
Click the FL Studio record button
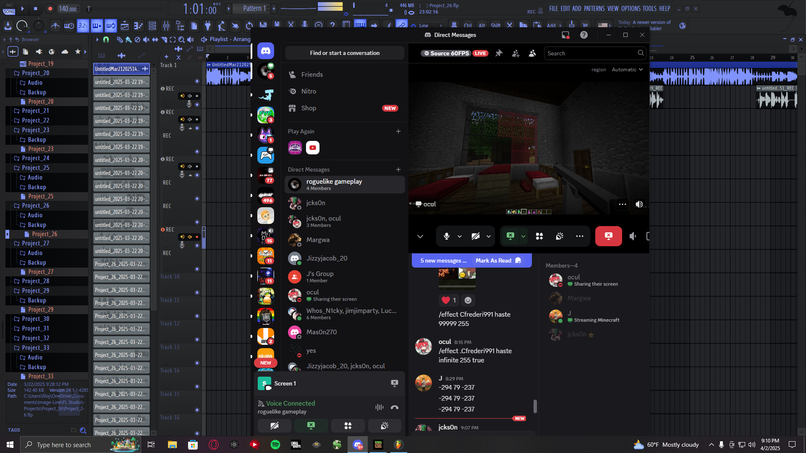(50, 8)
